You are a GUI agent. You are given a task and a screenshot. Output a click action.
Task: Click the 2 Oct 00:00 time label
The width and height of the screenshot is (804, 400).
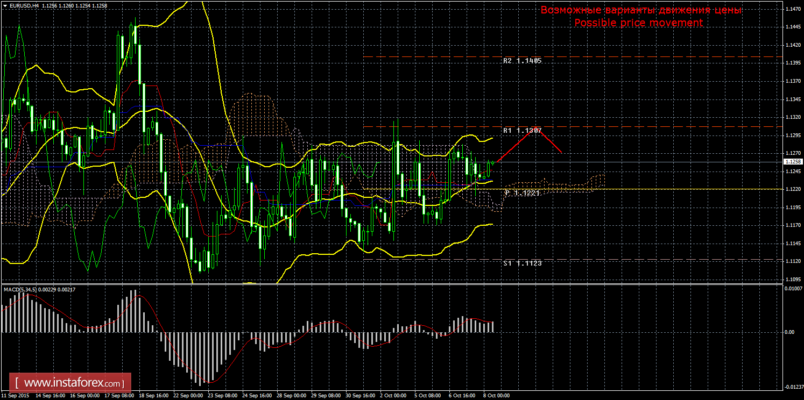point(393,396)
